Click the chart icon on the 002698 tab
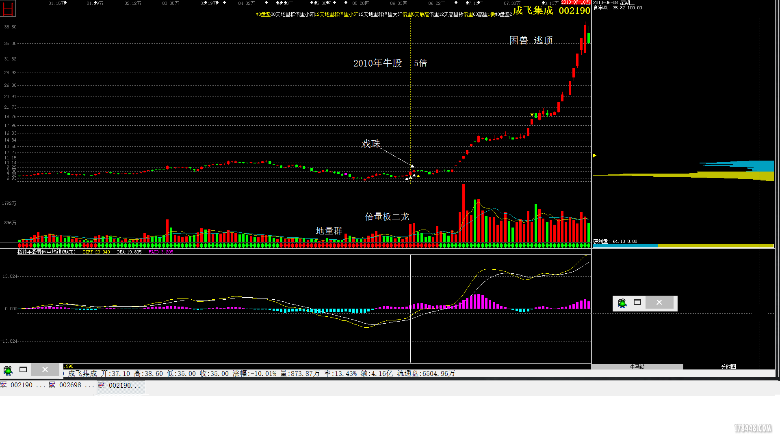 (x=52, y=384)
